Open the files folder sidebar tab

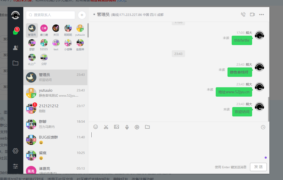[x=15, y=63]
